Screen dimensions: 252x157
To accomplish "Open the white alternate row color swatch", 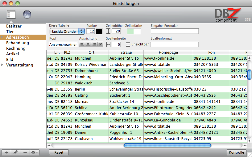I will [137, 32].
